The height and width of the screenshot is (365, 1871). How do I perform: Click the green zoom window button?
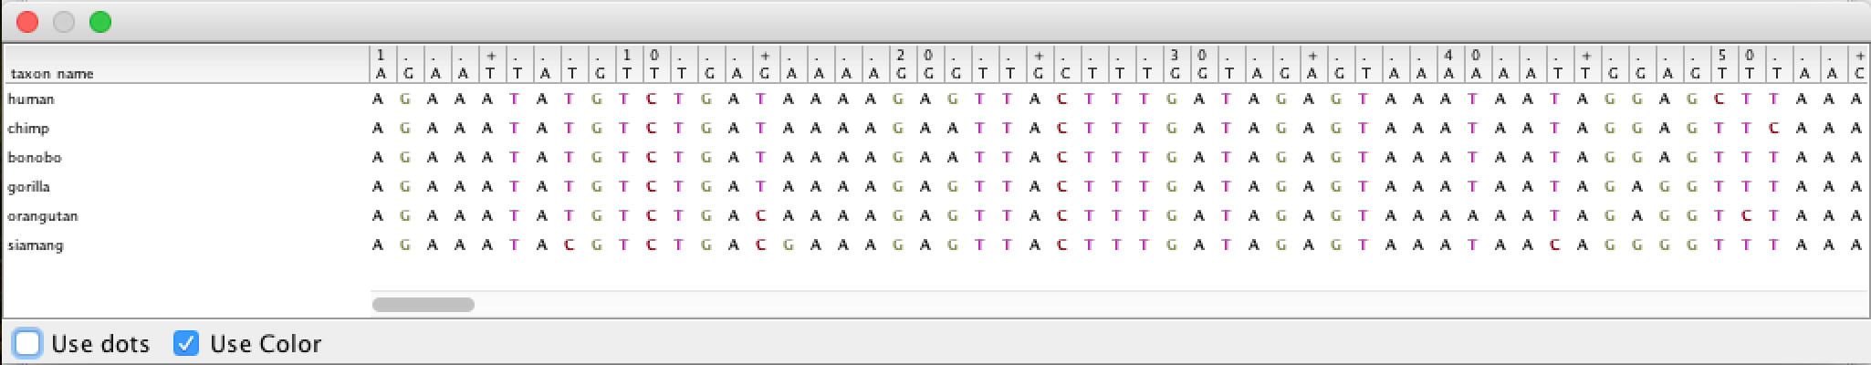[100, 22]
